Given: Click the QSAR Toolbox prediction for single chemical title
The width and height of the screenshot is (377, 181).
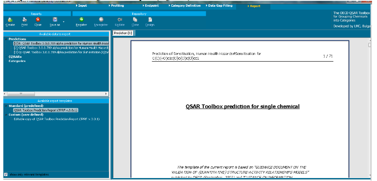Looking at the screenshot, I should click(242, 107).
